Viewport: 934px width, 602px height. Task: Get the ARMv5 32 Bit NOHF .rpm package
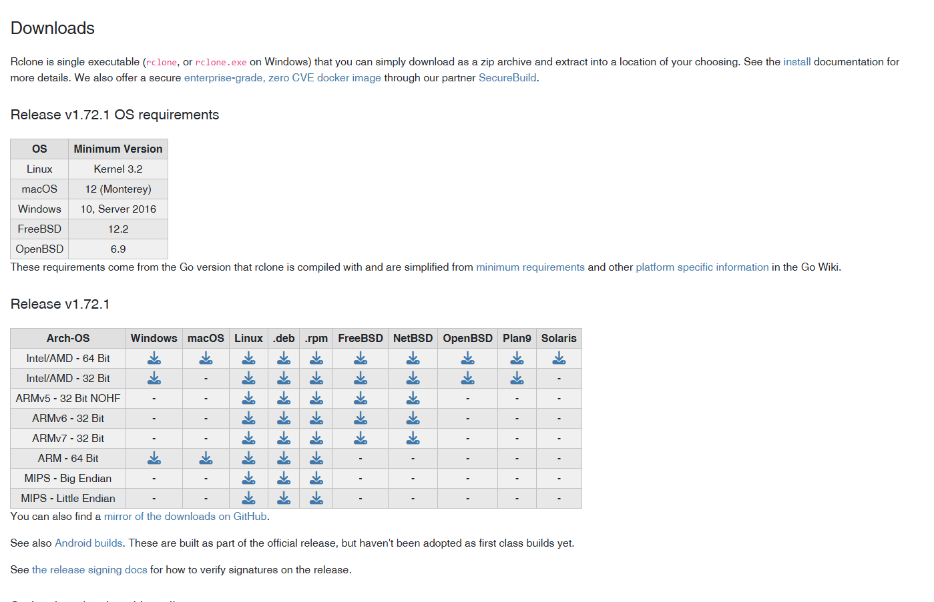pos(316,398)
